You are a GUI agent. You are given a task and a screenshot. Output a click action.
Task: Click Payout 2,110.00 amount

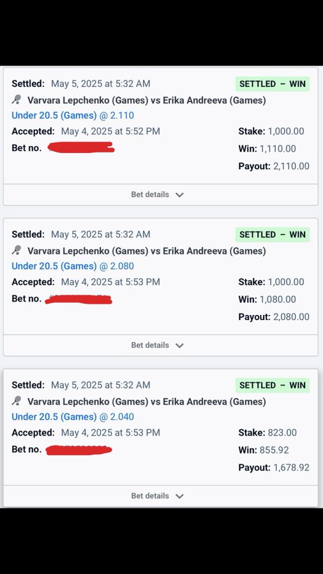click(x=291, y=166)
